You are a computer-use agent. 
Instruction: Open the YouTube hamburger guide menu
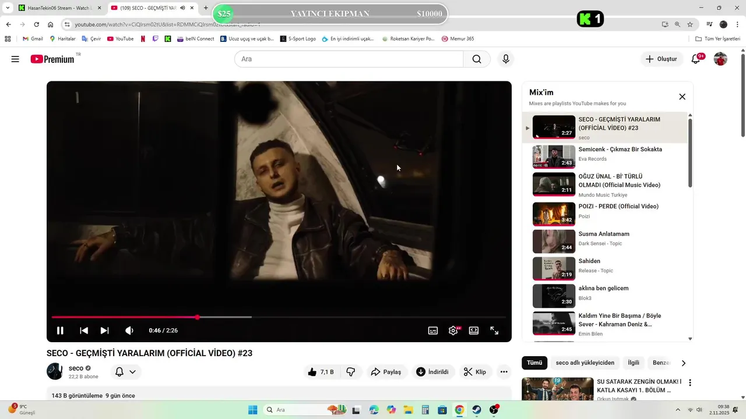point(15,59)
